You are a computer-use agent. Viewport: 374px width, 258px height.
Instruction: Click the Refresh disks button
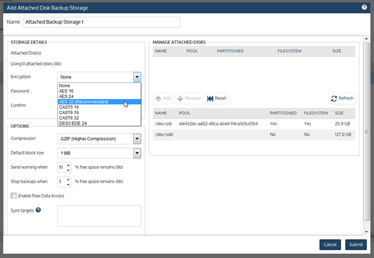tap(341, 98)
